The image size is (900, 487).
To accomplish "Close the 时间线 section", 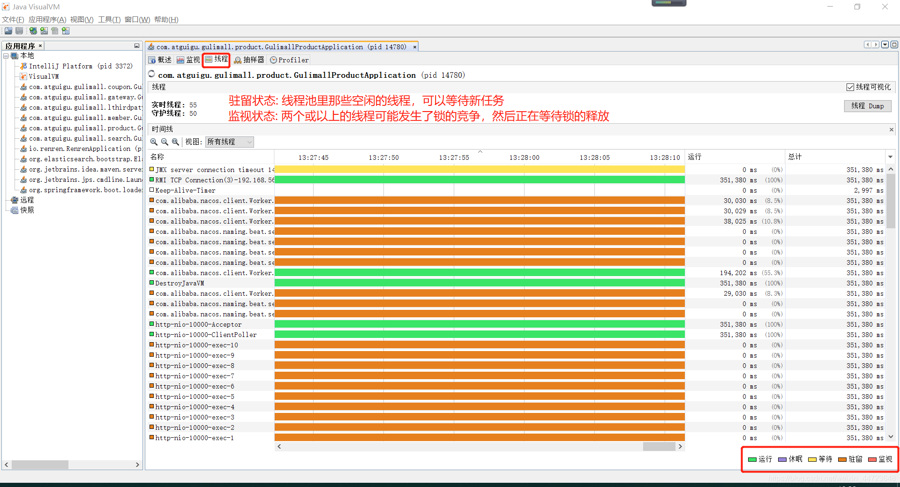I will tap(891, 129).
